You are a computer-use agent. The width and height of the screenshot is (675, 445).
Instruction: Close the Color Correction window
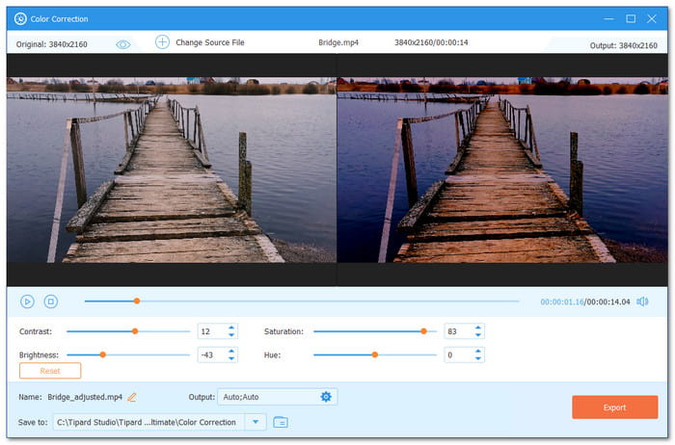652,19
